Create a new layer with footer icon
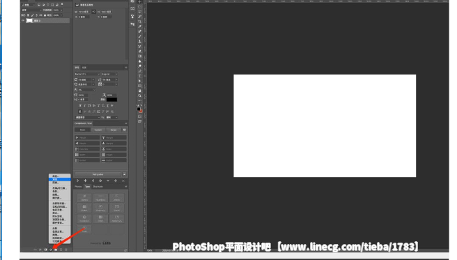 click(61, 250)
